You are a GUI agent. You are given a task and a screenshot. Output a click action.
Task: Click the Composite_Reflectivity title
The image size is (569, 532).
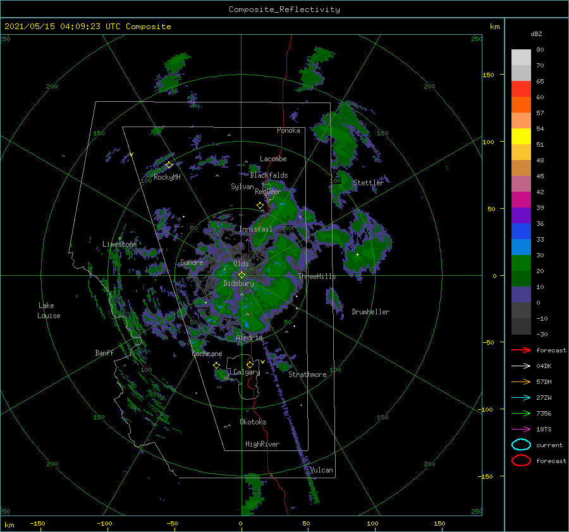(x=284, y=9)
